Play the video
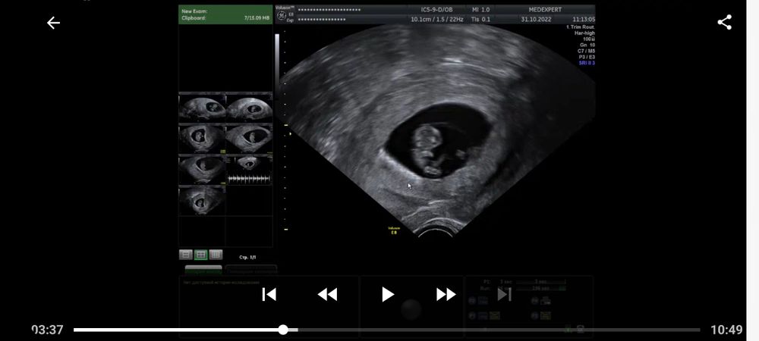This screenshot has height=341, width=759. click(x=387, y=294)
